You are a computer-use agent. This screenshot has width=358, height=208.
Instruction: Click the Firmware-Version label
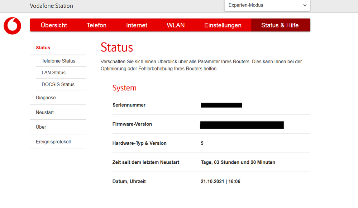coord(132,124)
